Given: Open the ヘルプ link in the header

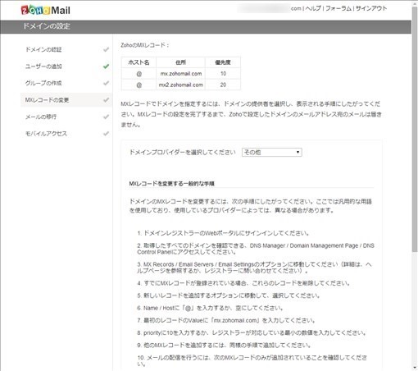Looking at the screenshot, I should coord(313,8).
